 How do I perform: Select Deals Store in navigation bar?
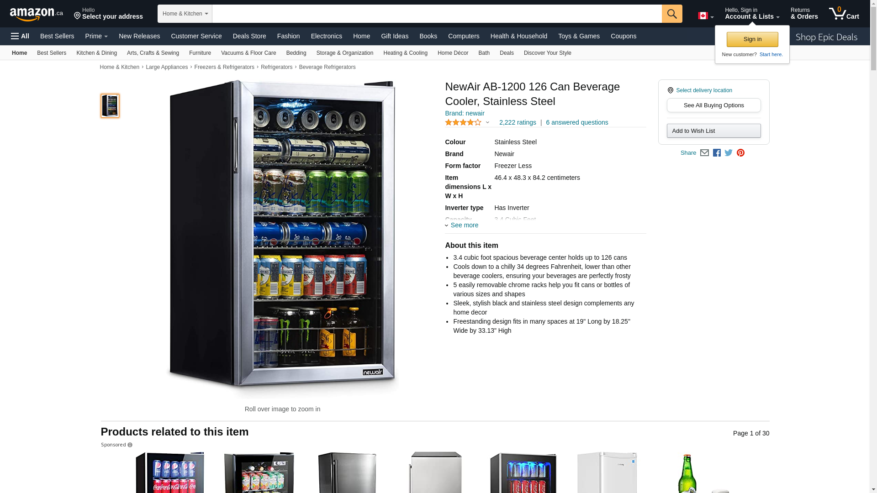point(249,36)
